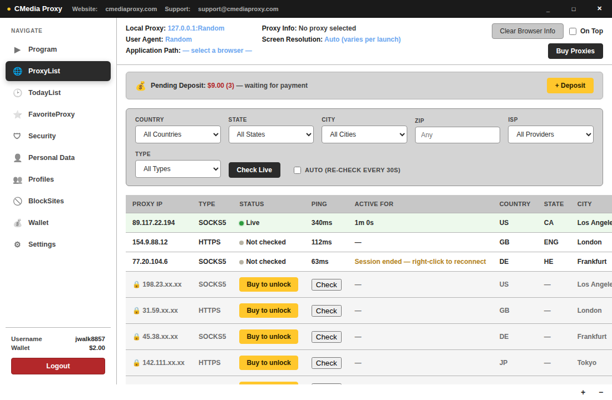Click Check button for 45.38.xx.xx
The width and height of the screenshot is (612, 400).
coord(326,337)
